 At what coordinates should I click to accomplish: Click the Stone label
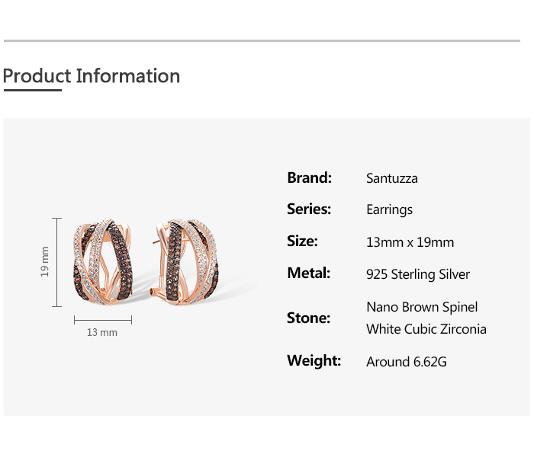pyautogui.click(x=308, y=318)
